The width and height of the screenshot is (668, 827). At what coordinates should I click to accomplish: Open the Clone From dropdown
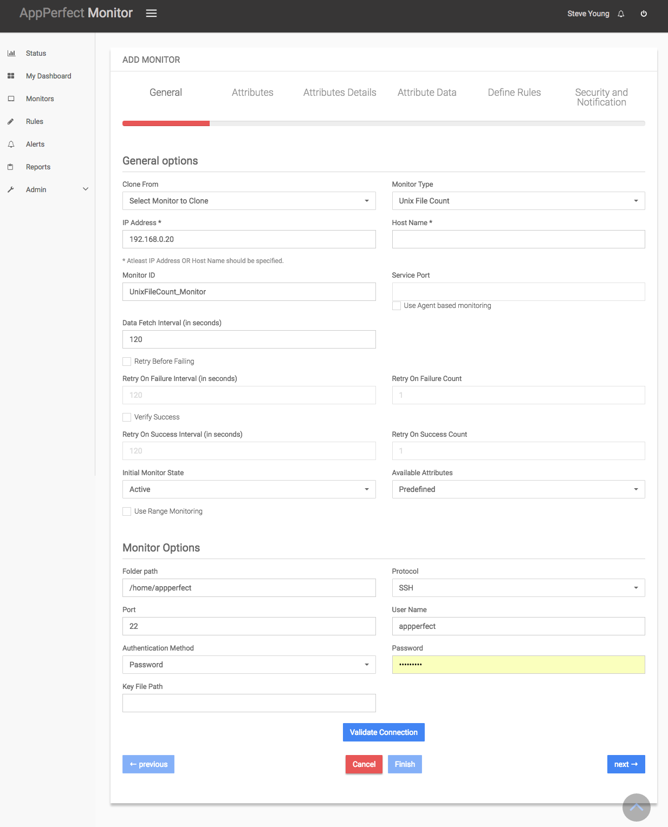(x=249, y=201)
